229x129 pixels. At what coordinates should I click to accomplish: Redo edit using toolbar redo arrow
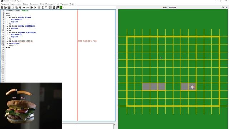[28, 8]
